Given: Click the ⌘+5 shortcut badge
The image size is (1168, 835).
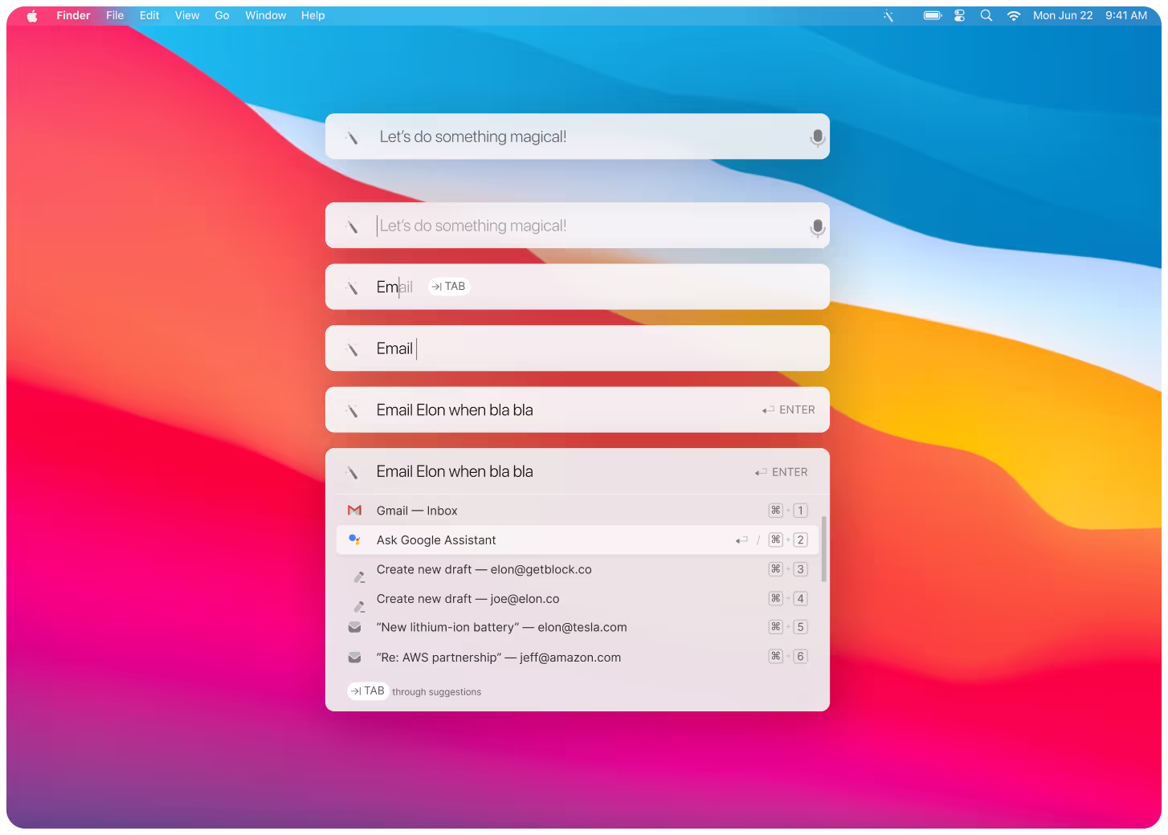Looking at the screenshot, I should pyautogui.click(x=788, y=627).
